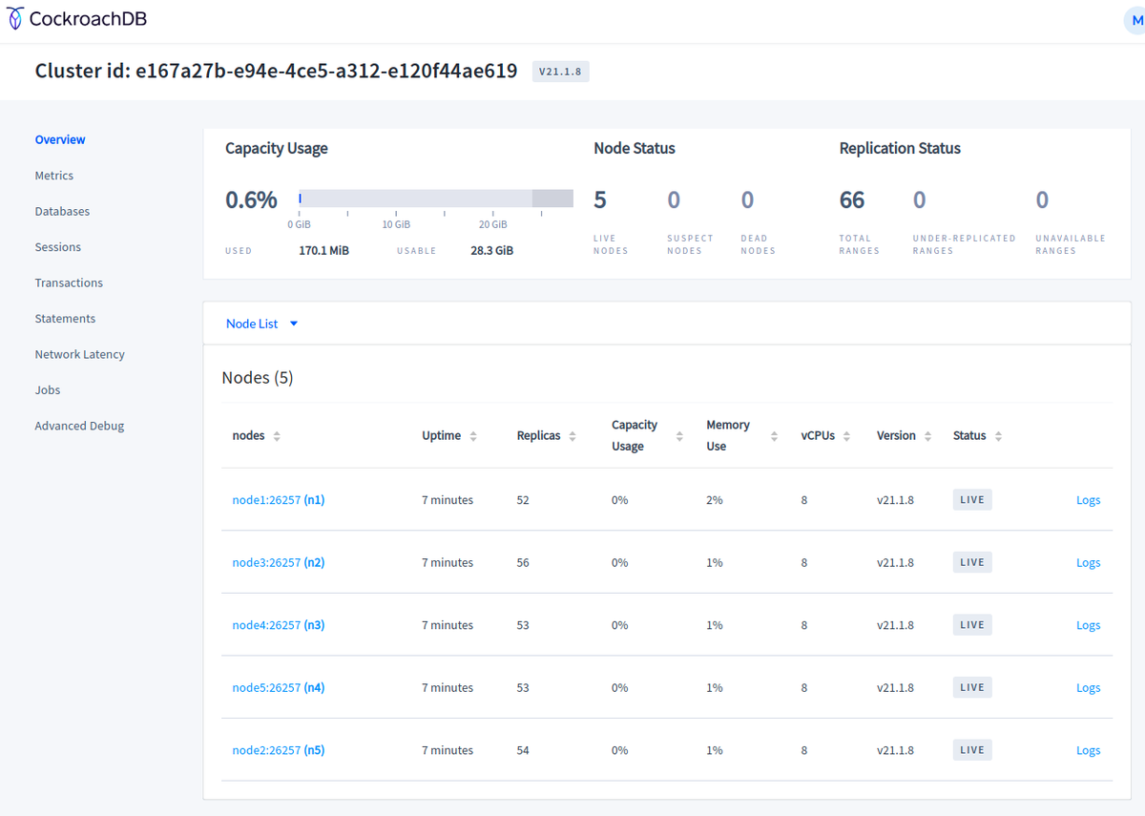The image size is (1145, 816).
Task: Open the Overview page
Action: (x=60, y=139)
